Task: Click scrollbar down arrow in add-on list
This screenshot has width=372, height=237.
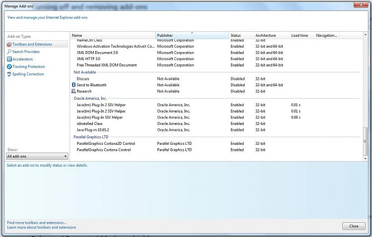Action: point(366,159)
